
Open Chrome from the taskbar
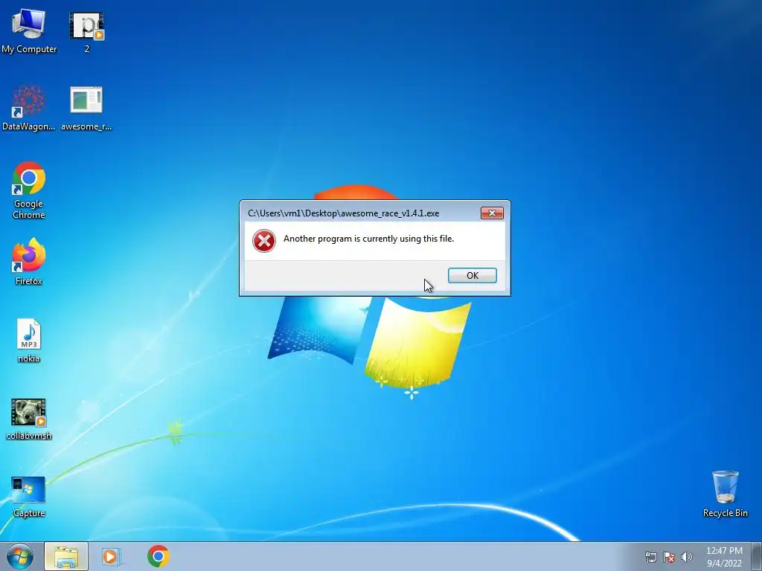click(x=159, y=556)
